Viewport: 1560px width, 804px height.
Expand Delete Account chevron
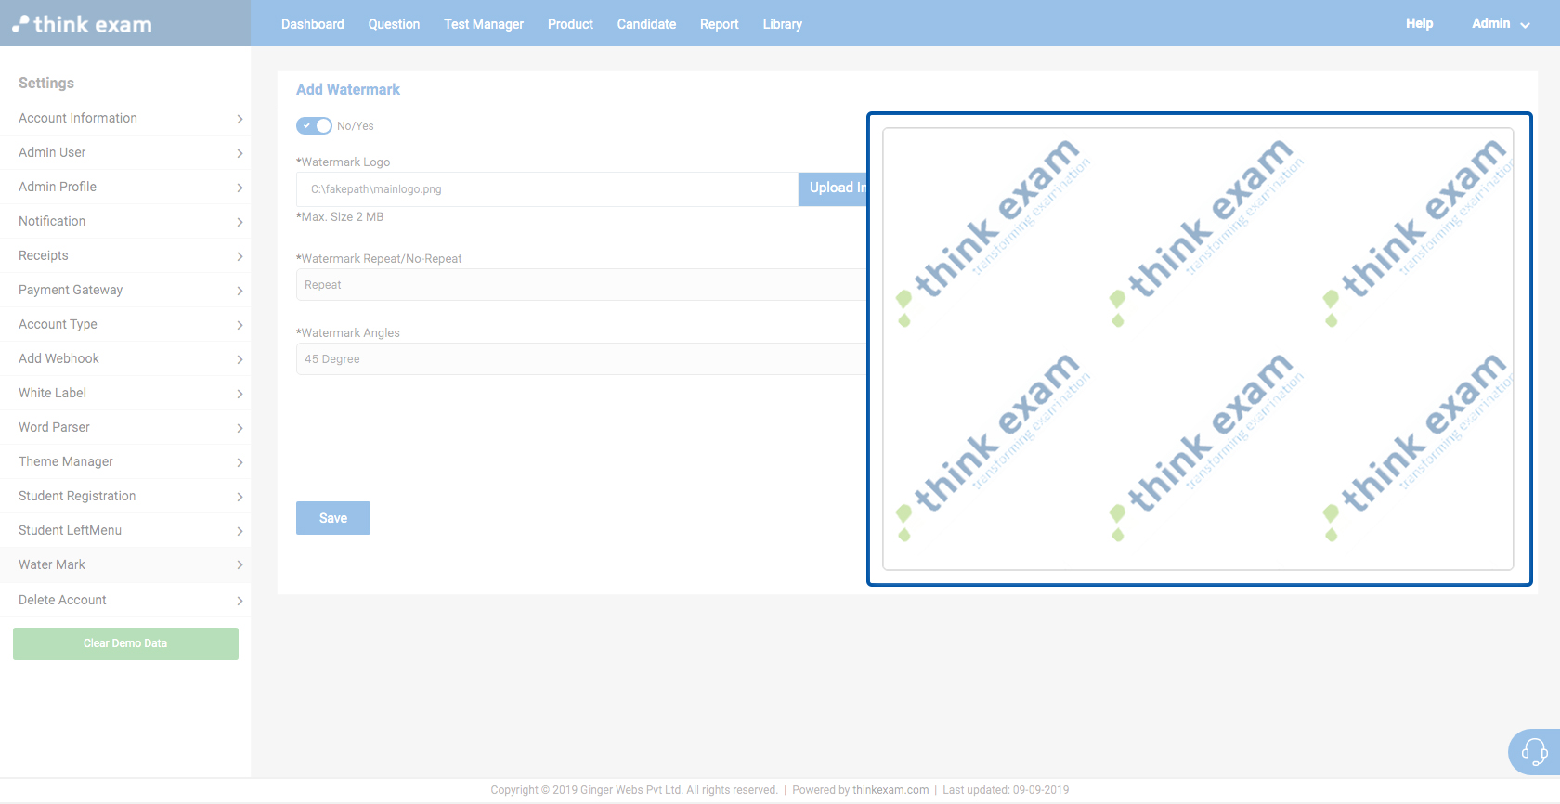pyautogui.click(x=240, y=601)
